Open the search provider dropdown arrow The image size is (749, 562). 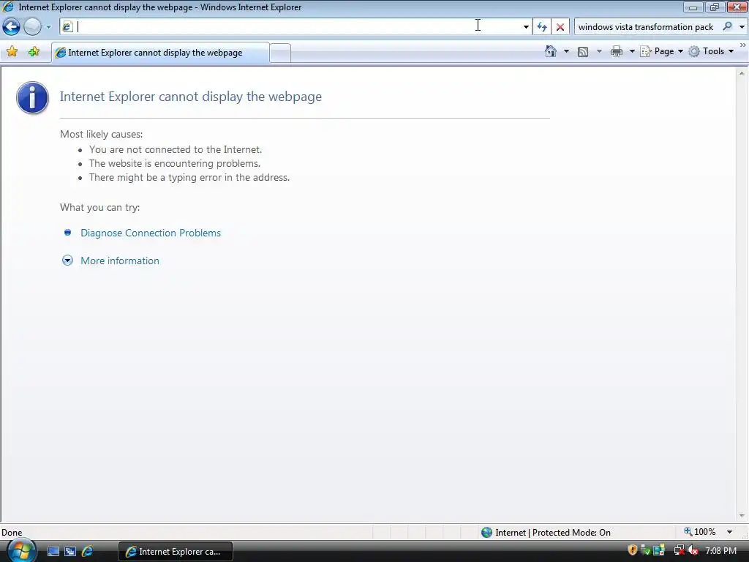click(742, 27)
